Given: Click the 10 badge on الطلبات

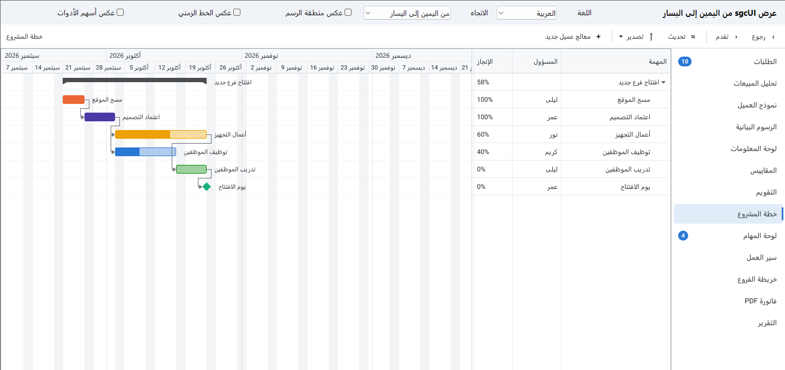Looking at the screenshot, I should 685,61.
